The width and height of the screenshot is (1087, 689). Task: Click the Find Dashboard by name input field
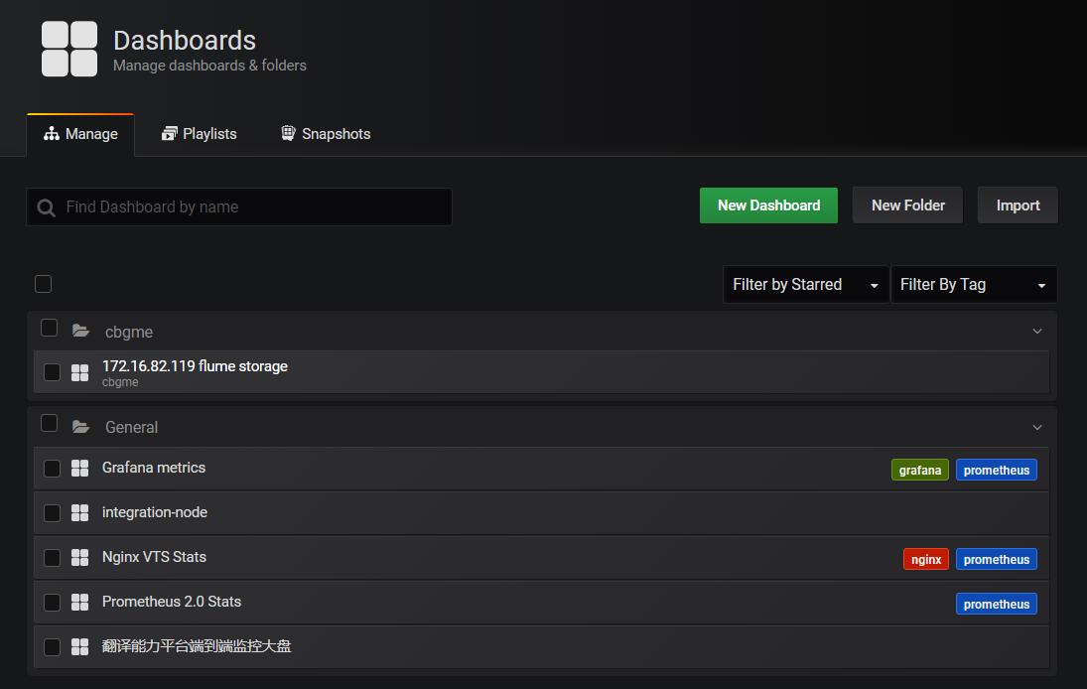point(238,207)
